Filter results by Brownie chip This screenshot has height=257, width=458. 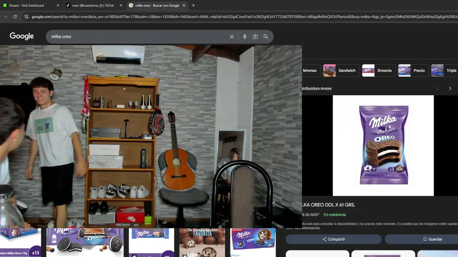[x=379, y=71]
